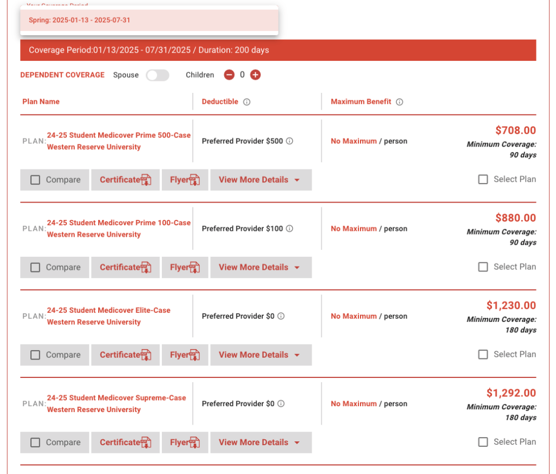Choose Spring 2025-01-13 coverage period option

149,20
